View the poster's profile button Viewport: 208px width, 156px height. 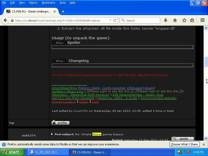(x=61, y=122)
